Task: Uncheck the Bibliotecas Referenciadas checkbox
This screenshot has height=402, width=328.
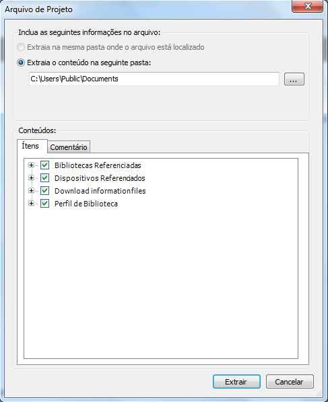Action: click(x=45, y=165)
